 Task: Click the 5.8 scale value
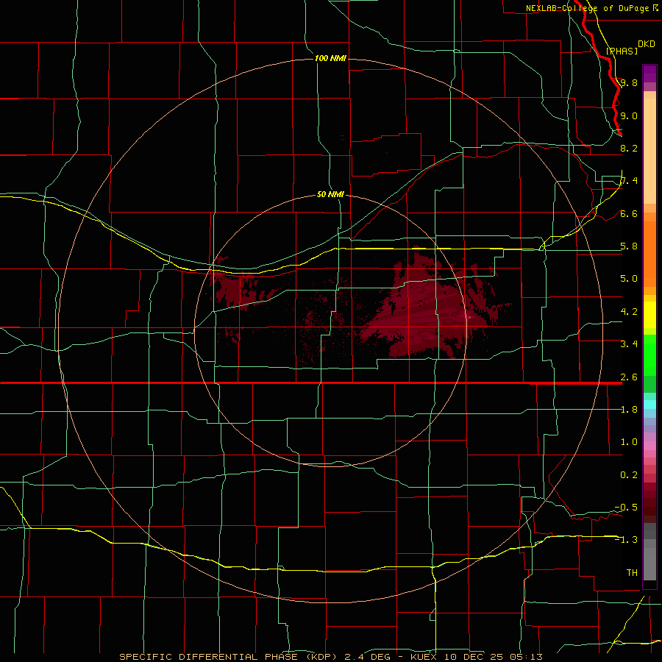pos(629,246)
